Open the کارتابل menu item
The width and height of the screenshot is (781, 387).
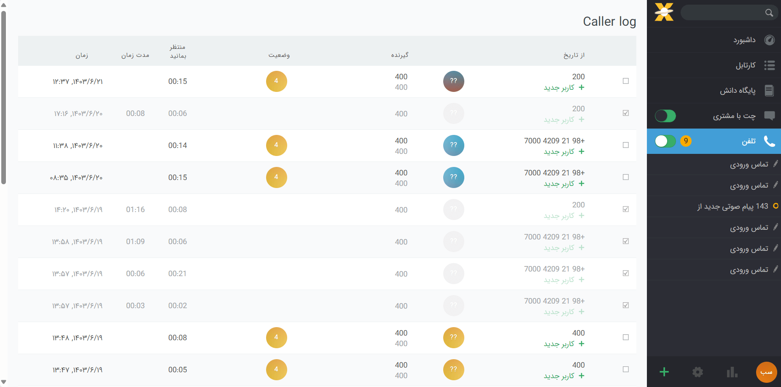point(714,65)
